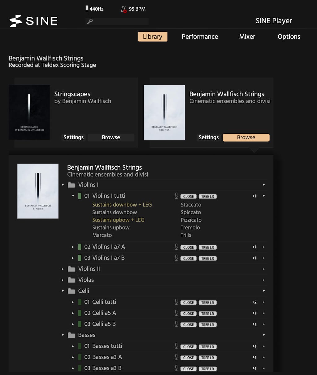Select the Staccato articulation

click(x=191, y=205)
